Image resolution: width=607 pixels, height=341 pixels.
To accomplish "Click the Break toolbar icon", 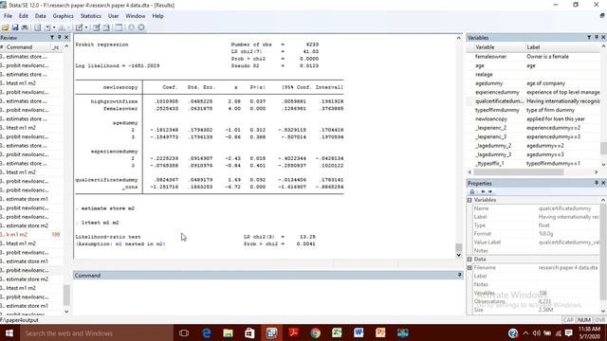I will 141,27.
